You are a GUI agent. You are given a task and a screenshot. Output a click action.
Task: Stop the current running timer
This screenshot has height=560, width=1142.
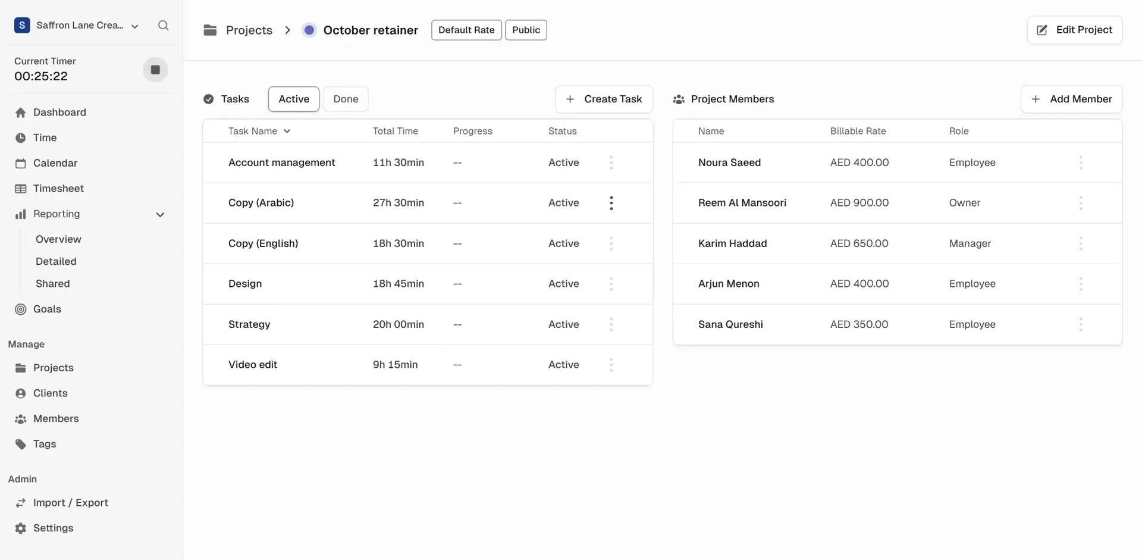tap(155, 70)
